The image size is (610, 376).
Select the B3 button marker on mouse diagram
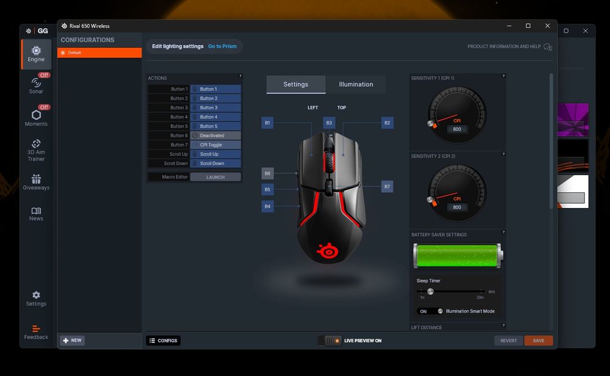(x=329, y=123)
